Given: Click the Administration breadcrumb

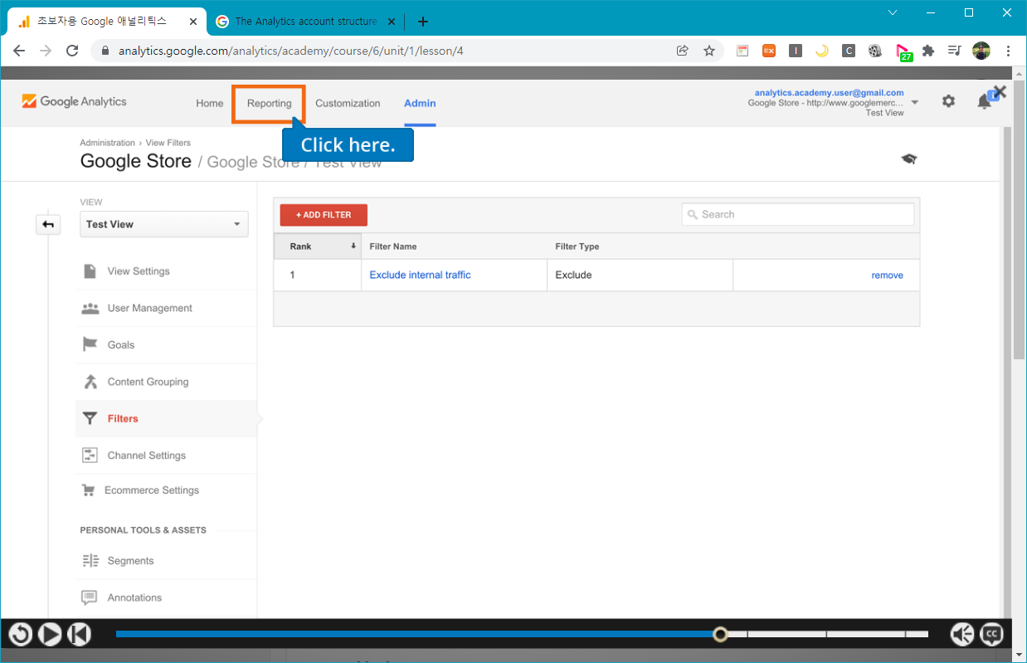Looking at the screenshot, I should tap(107, 143).
